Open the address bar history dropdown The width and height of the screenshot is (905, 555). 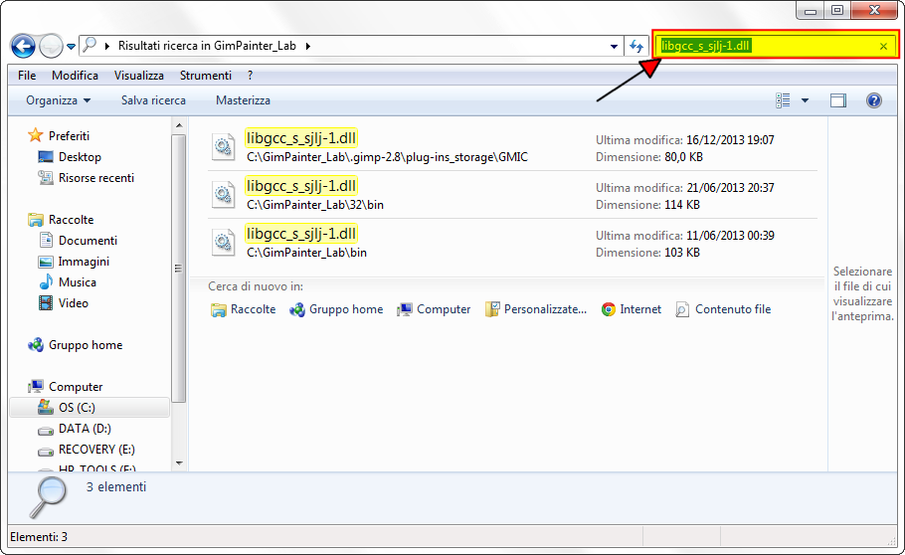click(x=614, y=46)
